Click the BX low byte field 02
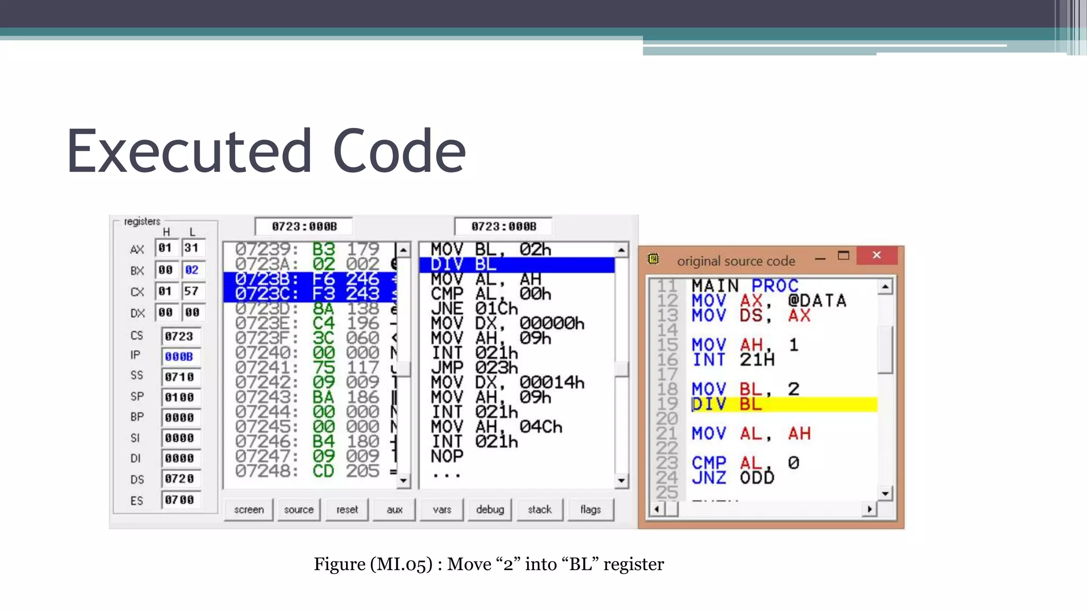 pos(192,269)
